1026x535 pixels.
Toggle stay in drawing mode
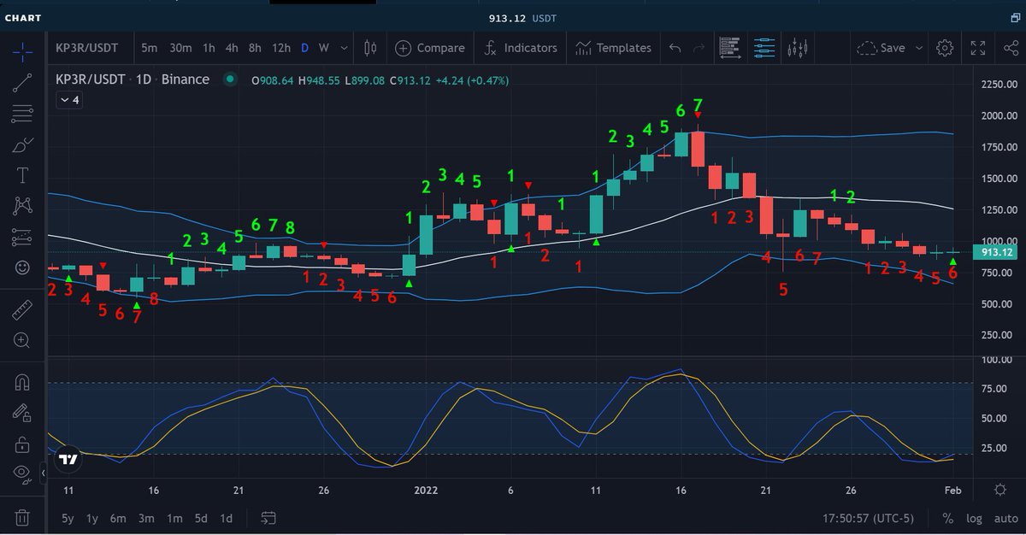22,413
